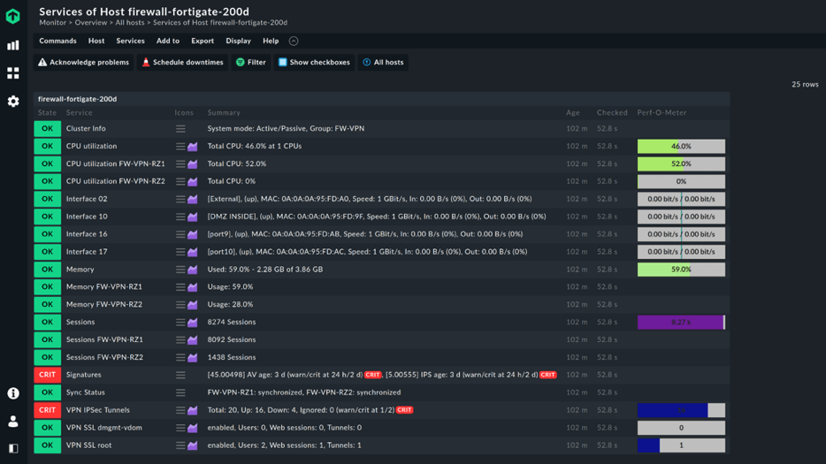
Task: Collapse the menu bar chevron button
Action: click(294, 41)
